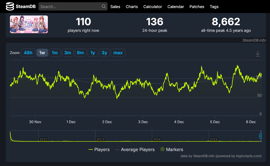Screen dimensions: 270x166
Task: Click the search magnifier icon
Action: [104, 6]
